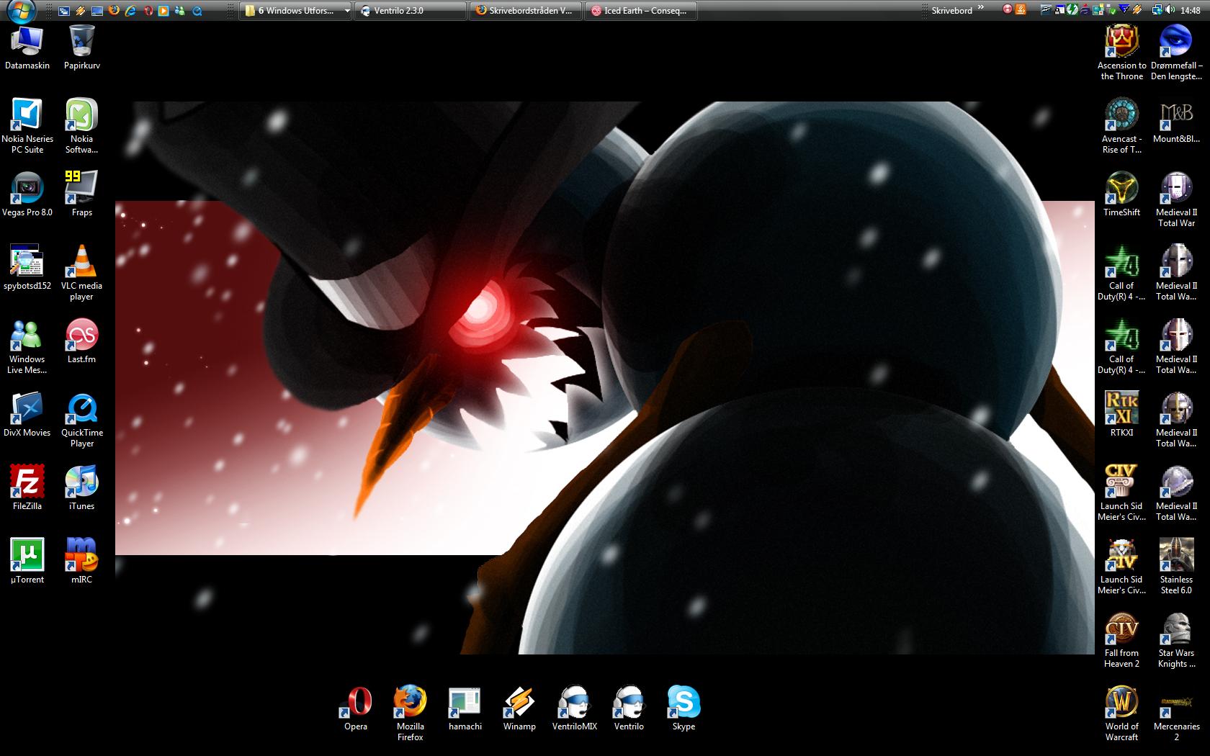Launch Vegas Pro 8.0

pos(27,194)
